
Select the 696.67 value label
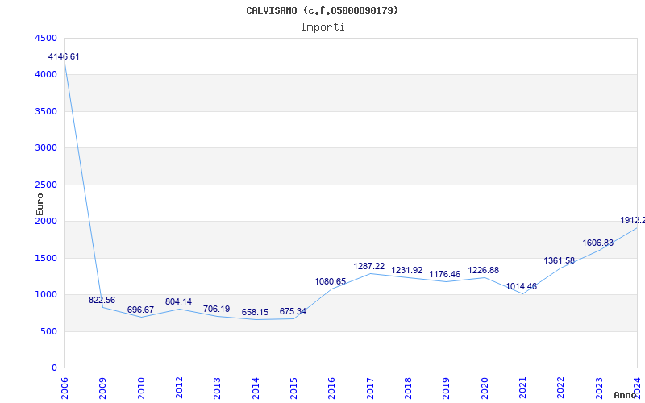[x=140, y=310]
